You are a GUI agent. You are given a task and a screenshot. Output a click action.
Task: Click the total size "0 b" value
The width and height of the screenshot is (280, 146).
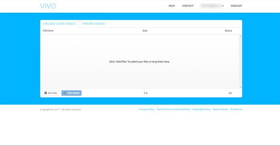point(146,93)
